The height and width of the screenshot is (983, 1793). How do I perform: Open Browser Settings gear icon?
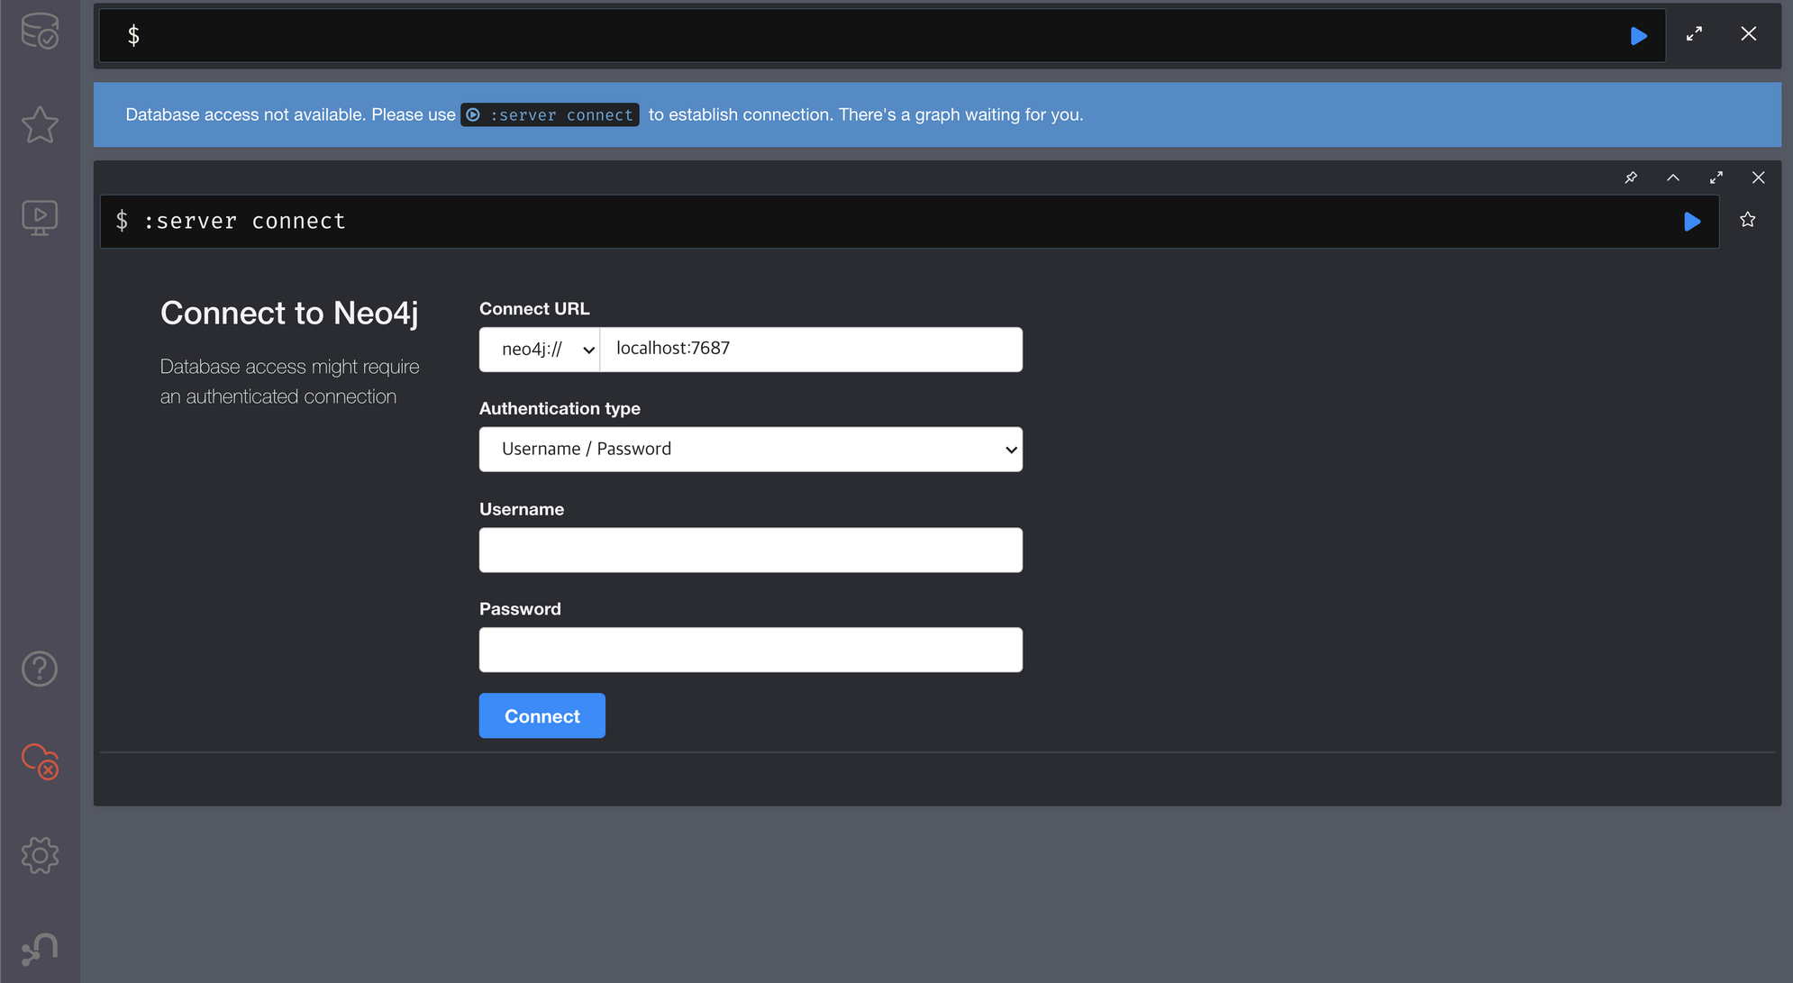click(40, 855)
